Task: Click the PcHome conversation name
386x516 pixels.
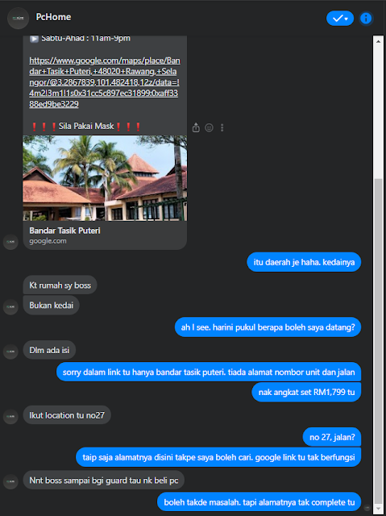Action: (x=53, y=17)
